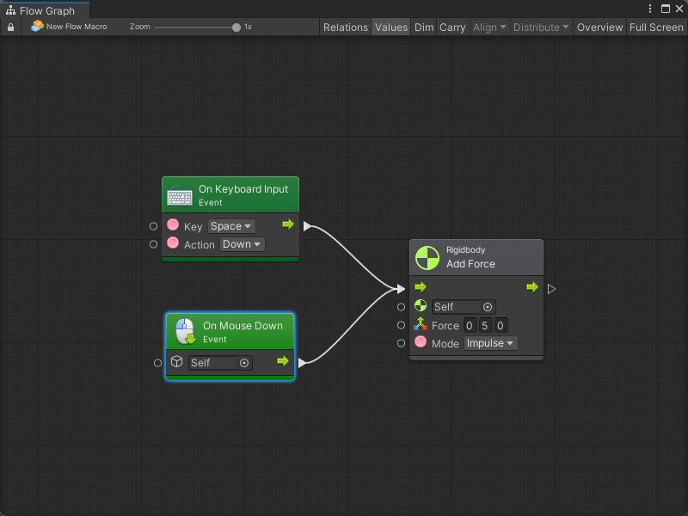This screenshot has height=516, width=688.
Task: Click the Force vector axes icon
Action: tap(421, 325)
